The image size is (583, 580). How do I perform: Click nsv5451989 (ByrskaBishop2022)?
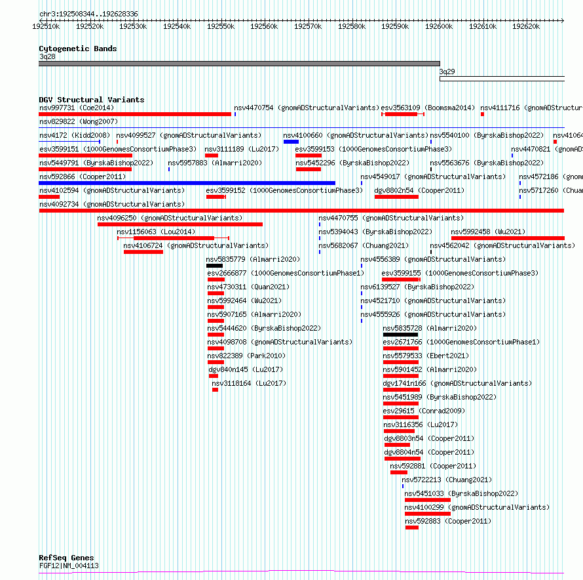[440, 397]
